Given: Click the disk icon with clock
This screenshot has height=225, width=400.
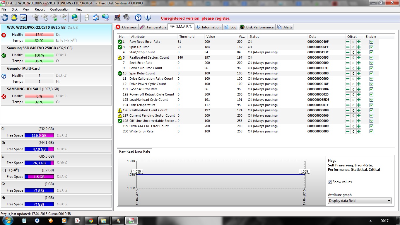Looking at the screenshot, I should [x=45, y=18].
